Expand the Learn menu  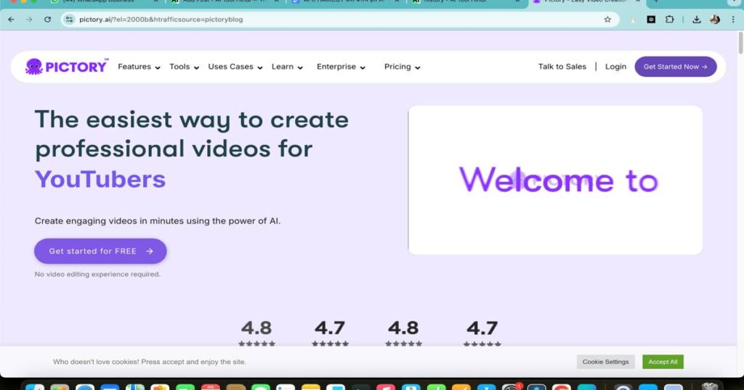pyautogui.click(x=287, y=67)
